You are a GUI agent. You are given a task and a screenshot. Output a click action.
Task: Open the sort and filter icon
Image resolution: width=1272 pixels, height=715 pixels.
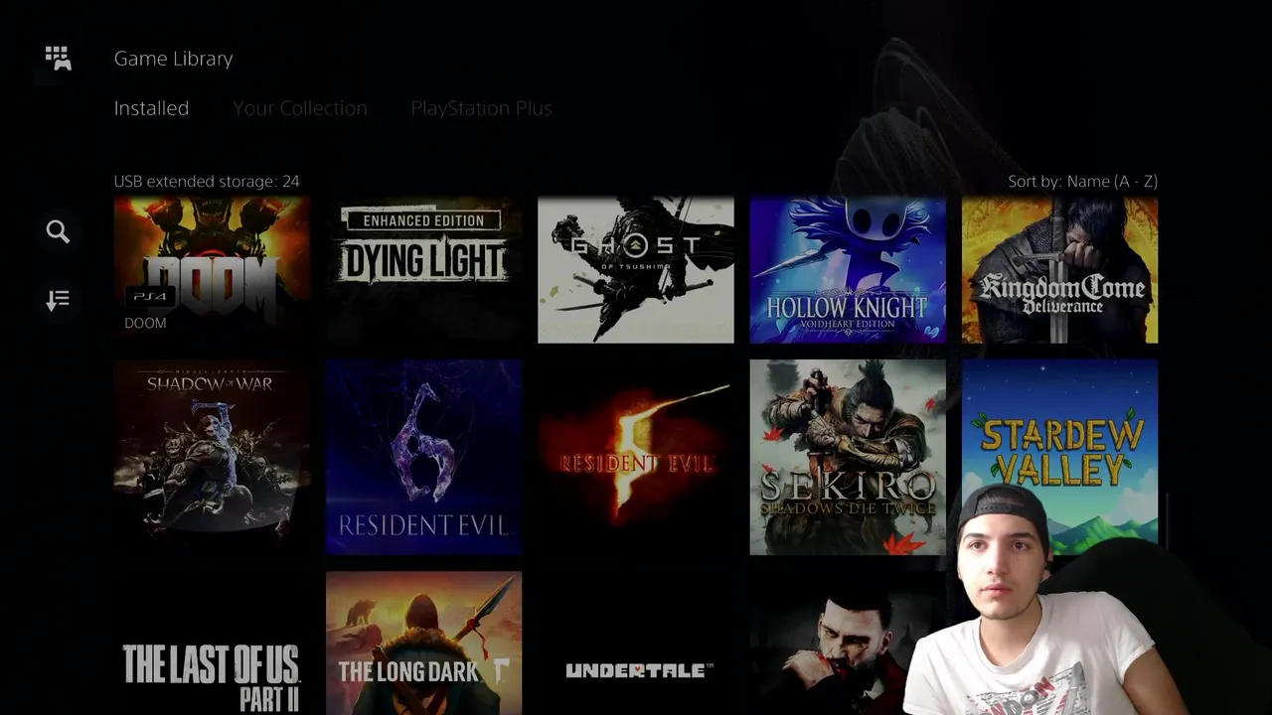(58, 300)
